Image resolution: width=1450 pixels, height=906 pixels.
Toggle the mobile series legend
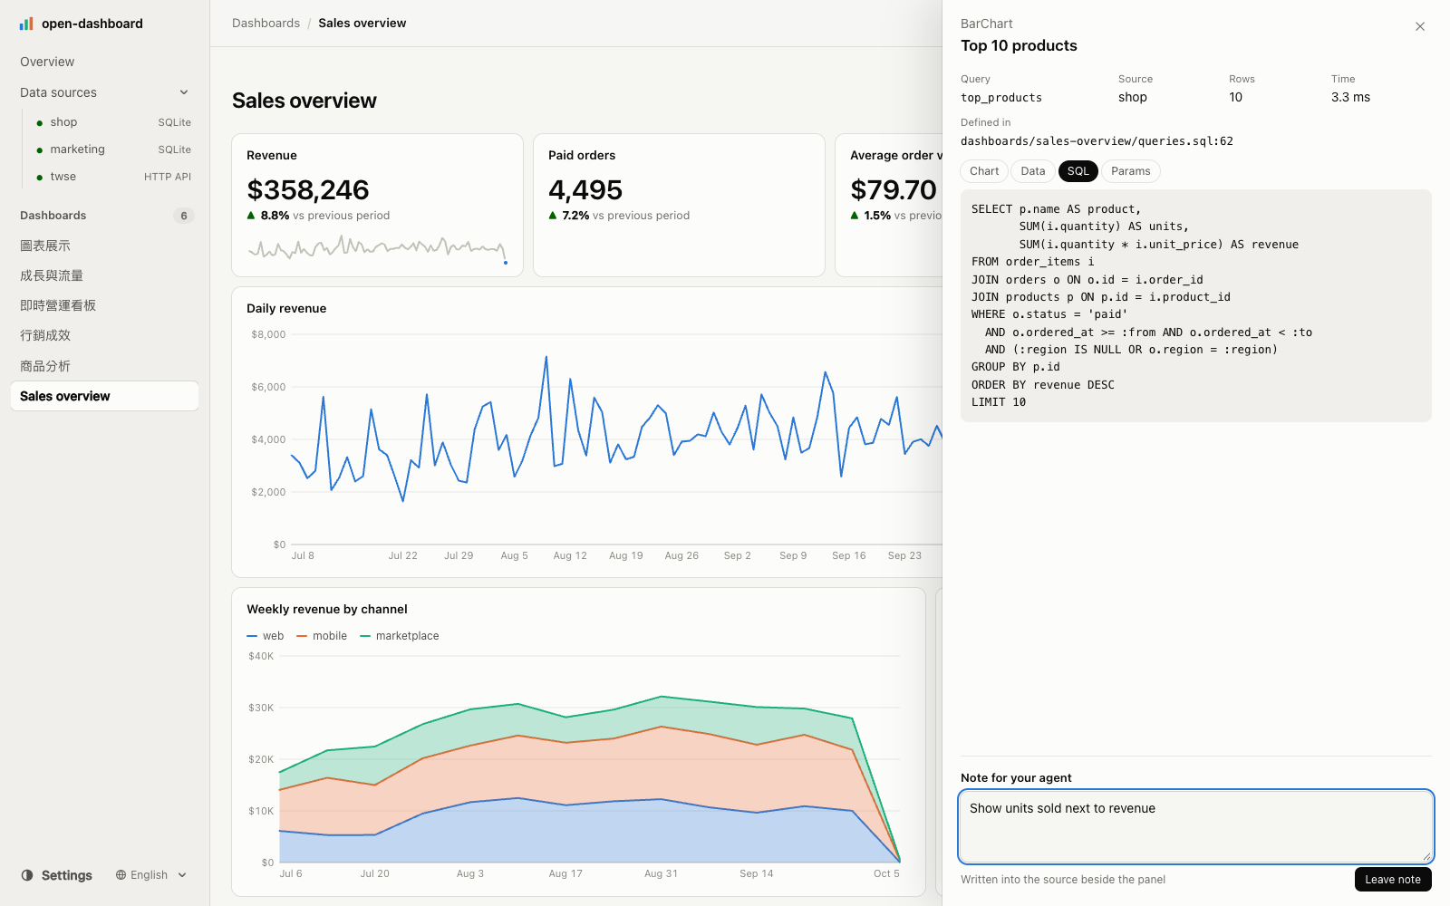tap(322, 636)
